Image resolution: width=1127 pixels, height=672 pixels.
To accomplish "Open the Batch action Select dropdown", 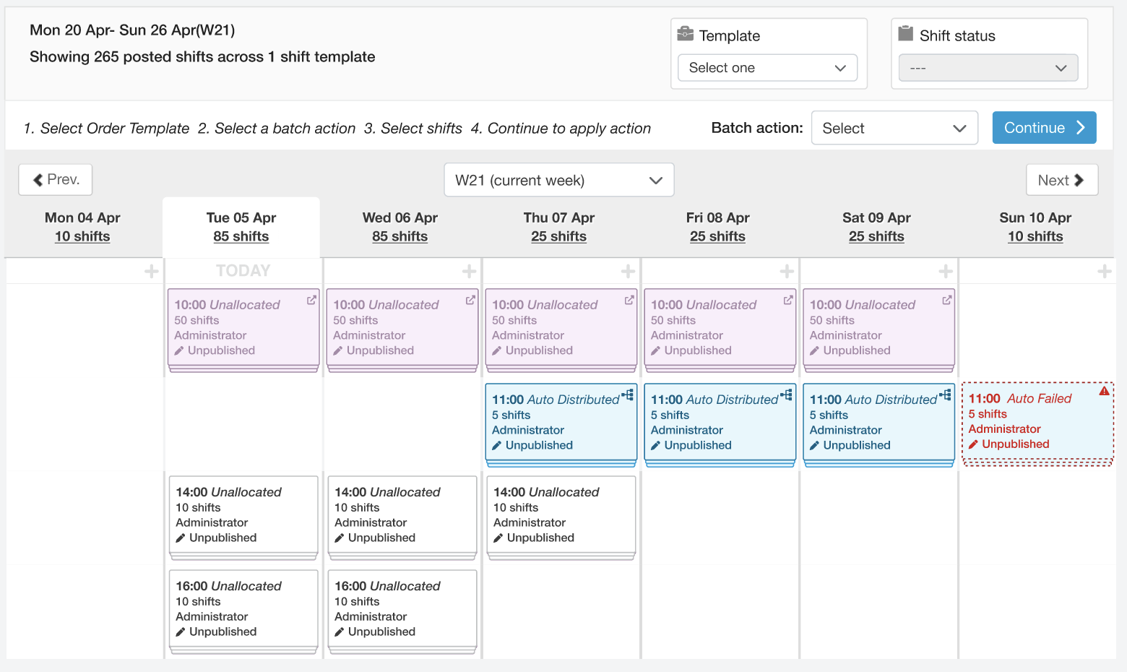I will click(894, 128).
